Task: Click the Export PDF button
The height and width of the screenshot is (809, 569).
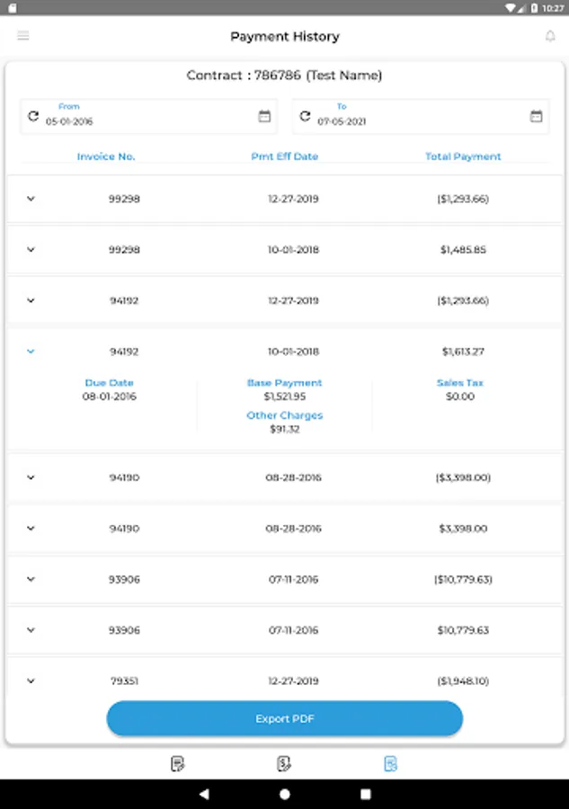Action: [284, 719]
